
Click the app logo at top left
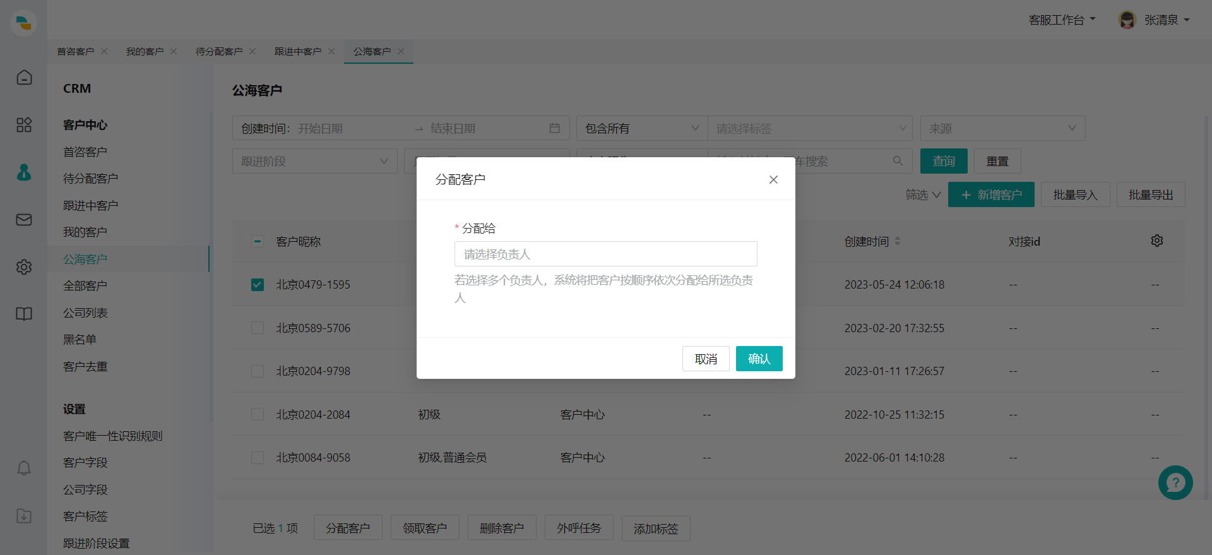click(x=23, y=23)
